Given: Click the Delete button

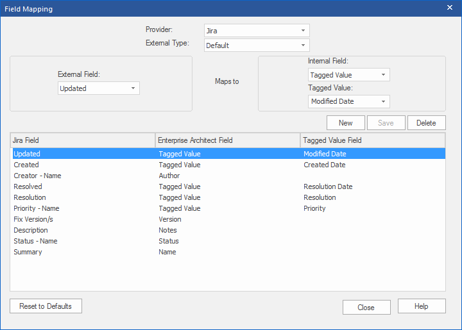Looking at the screenshot, I should (426, 122).
